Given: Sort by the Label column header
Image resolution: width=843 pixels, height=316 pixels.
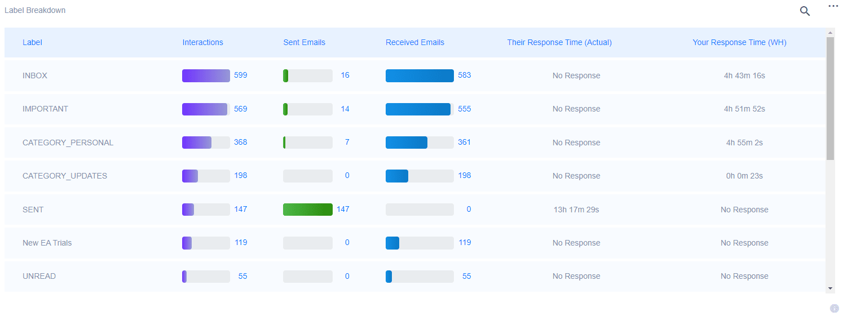Looking at the screenshot, I should coord(32,42).
